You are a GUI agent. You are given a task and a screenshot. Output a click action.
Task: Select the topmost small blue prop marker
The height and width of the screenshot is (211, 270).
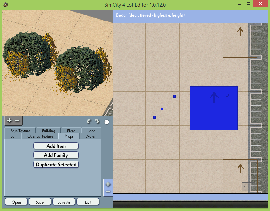click(174, 96)
